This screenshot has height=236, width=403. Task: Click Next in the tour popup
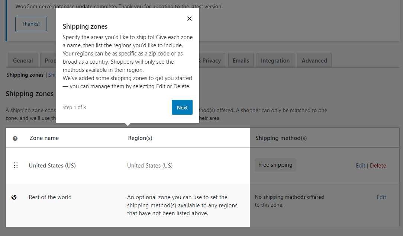(x=182, y=107)
